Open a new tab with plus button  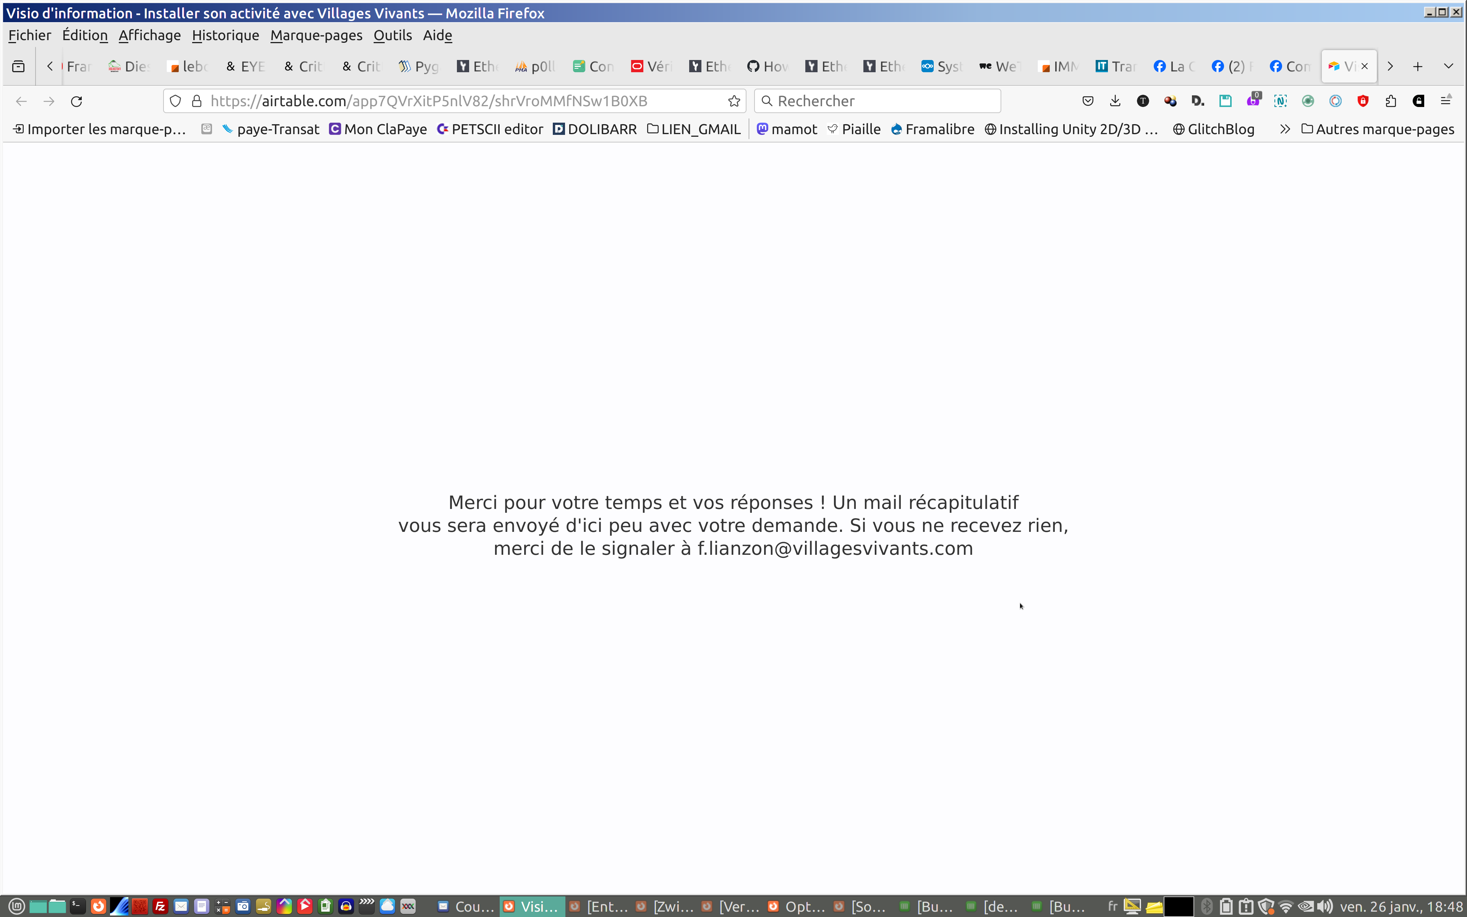(x=1417, y=66)
